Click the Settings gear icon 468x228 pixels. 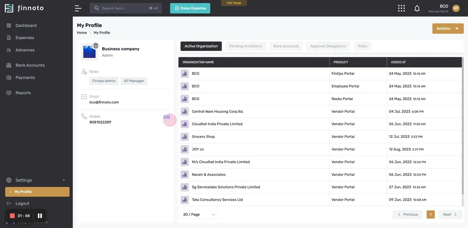coord(9,180)
